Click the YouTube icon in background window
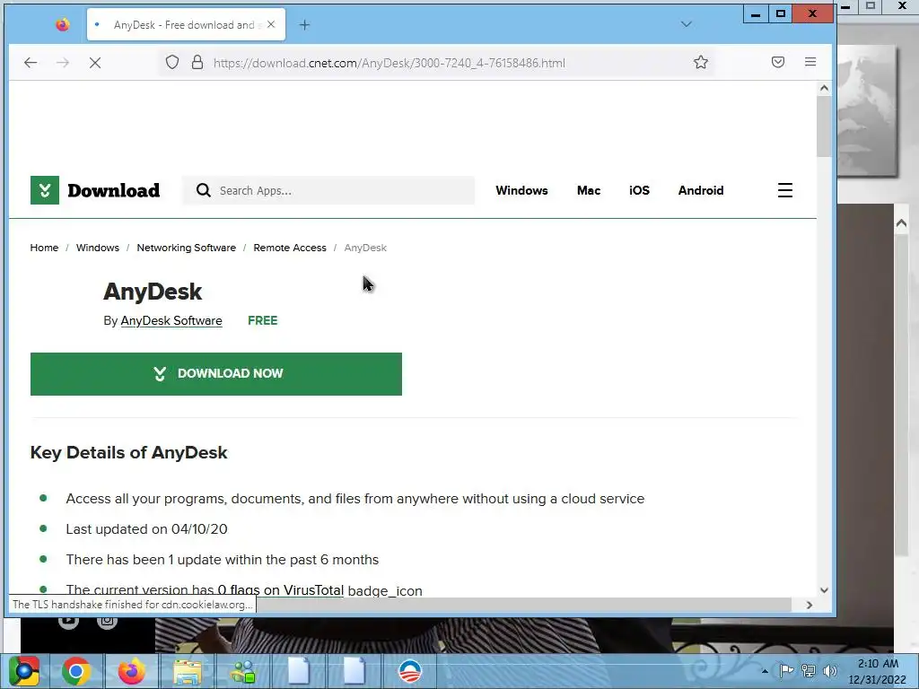 tap(68, 621)
